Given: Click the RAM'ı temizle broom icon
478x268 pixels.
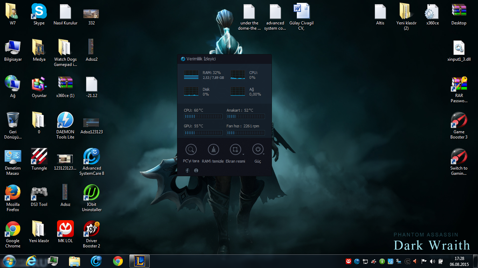Looking at the screenshot, I should [213, 150].
